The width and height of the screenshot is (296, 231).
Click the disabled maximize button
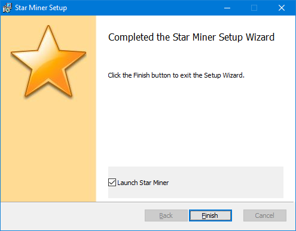point(254,8)
